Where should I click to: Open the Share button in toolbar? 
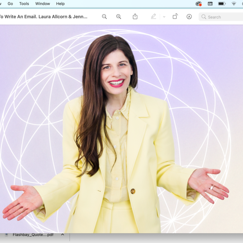135,16
